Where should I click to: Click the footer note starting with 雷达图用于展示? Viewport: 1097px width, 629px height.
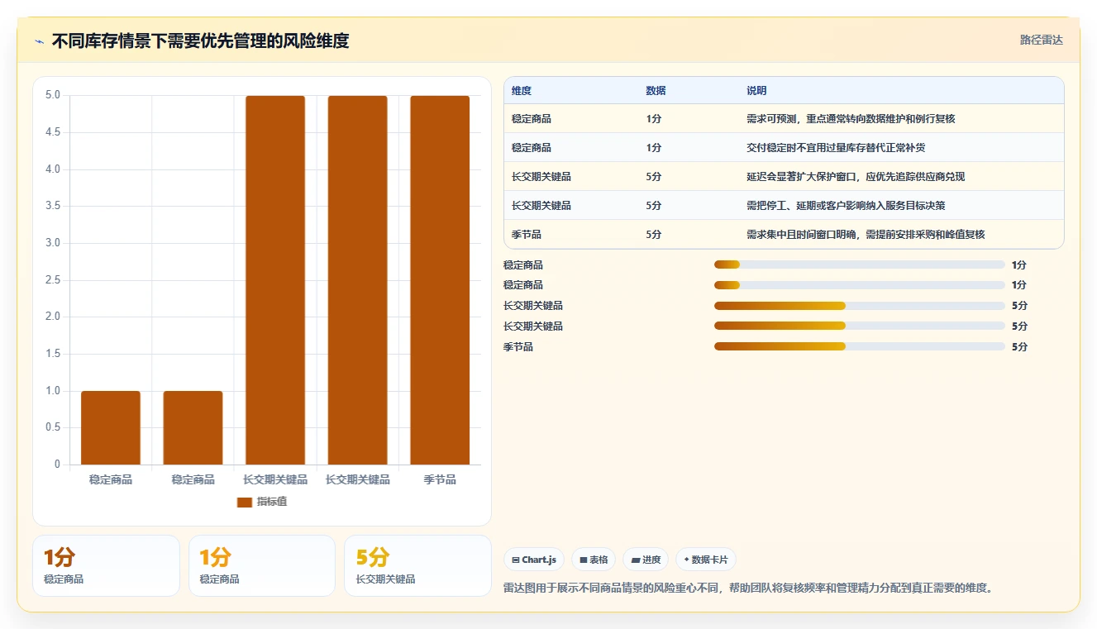(747, 588)
